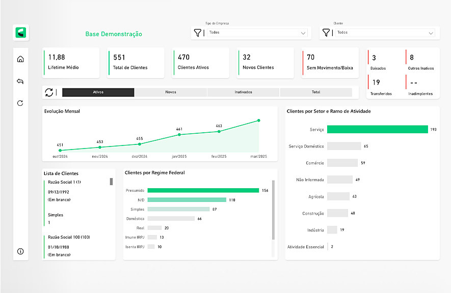The width and height of the screenshot is (451, 293).
Task: Select the Presumido bar in regime chart
Action: click(203, 190)
